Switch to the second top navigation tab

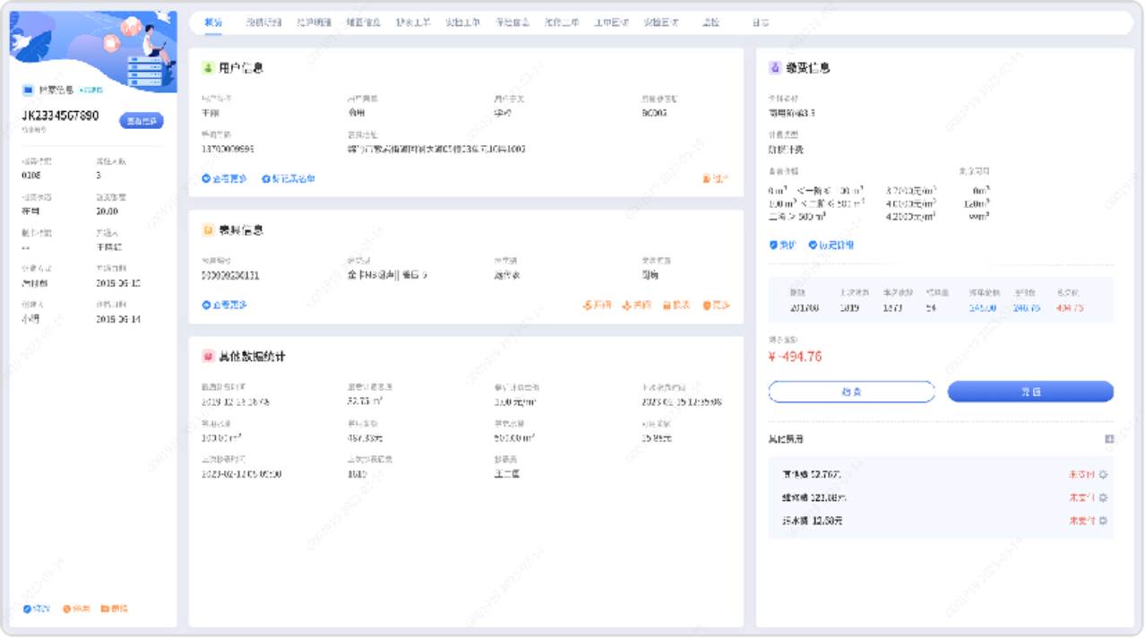(263, 22)
